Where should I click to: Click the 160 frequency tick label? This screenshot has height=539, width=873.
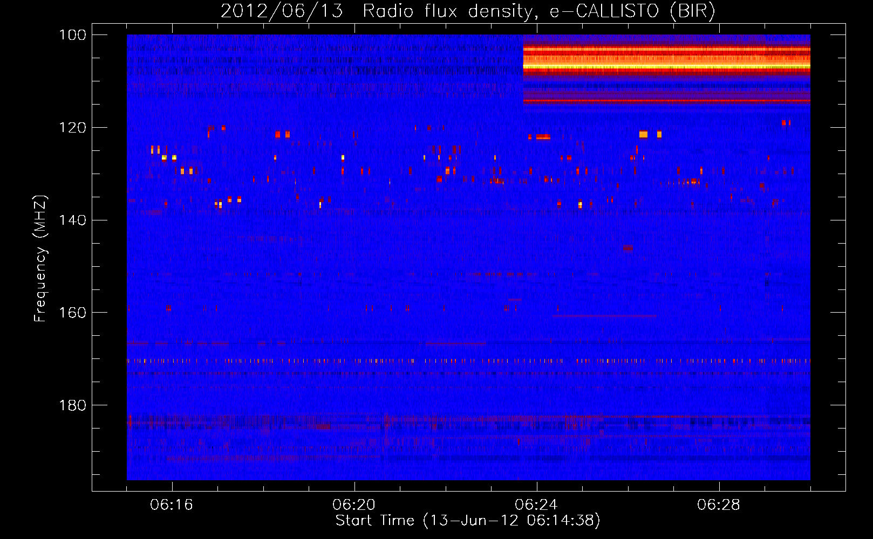click(x=72, y=313)
